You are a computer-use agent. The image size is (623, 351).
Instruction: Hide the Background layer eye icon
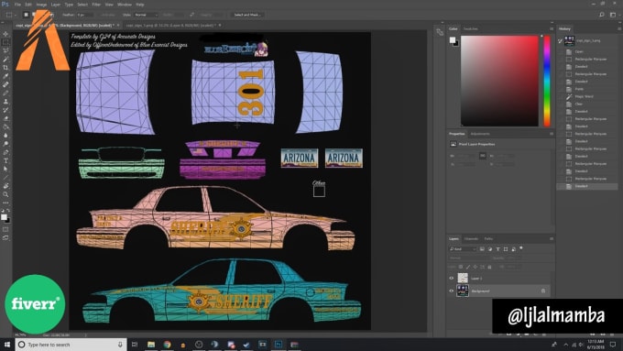click(x=452, y=291)
